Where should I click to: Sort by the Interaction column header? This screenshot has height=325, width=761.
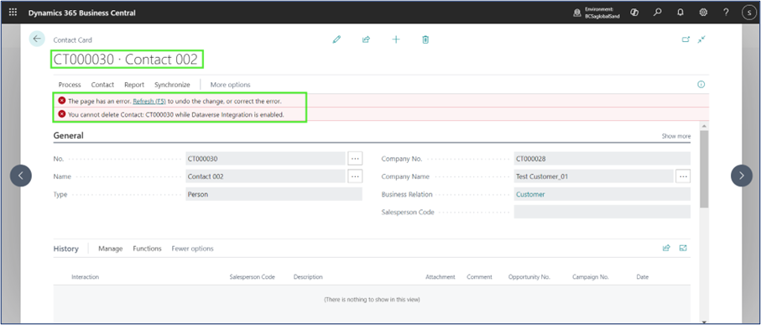point(86,277)
